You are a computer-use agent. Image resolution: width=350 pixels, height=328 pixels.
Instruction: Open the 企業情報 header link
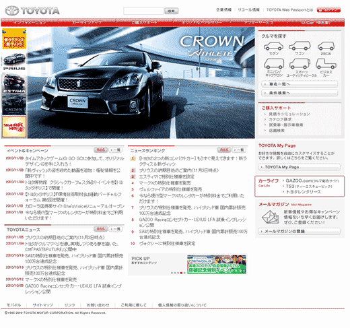click(x=223, y=10)
